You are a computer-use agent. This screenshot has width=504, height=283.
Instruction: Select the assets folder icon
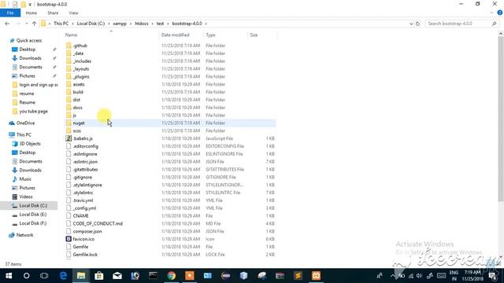tap(69, 84)
